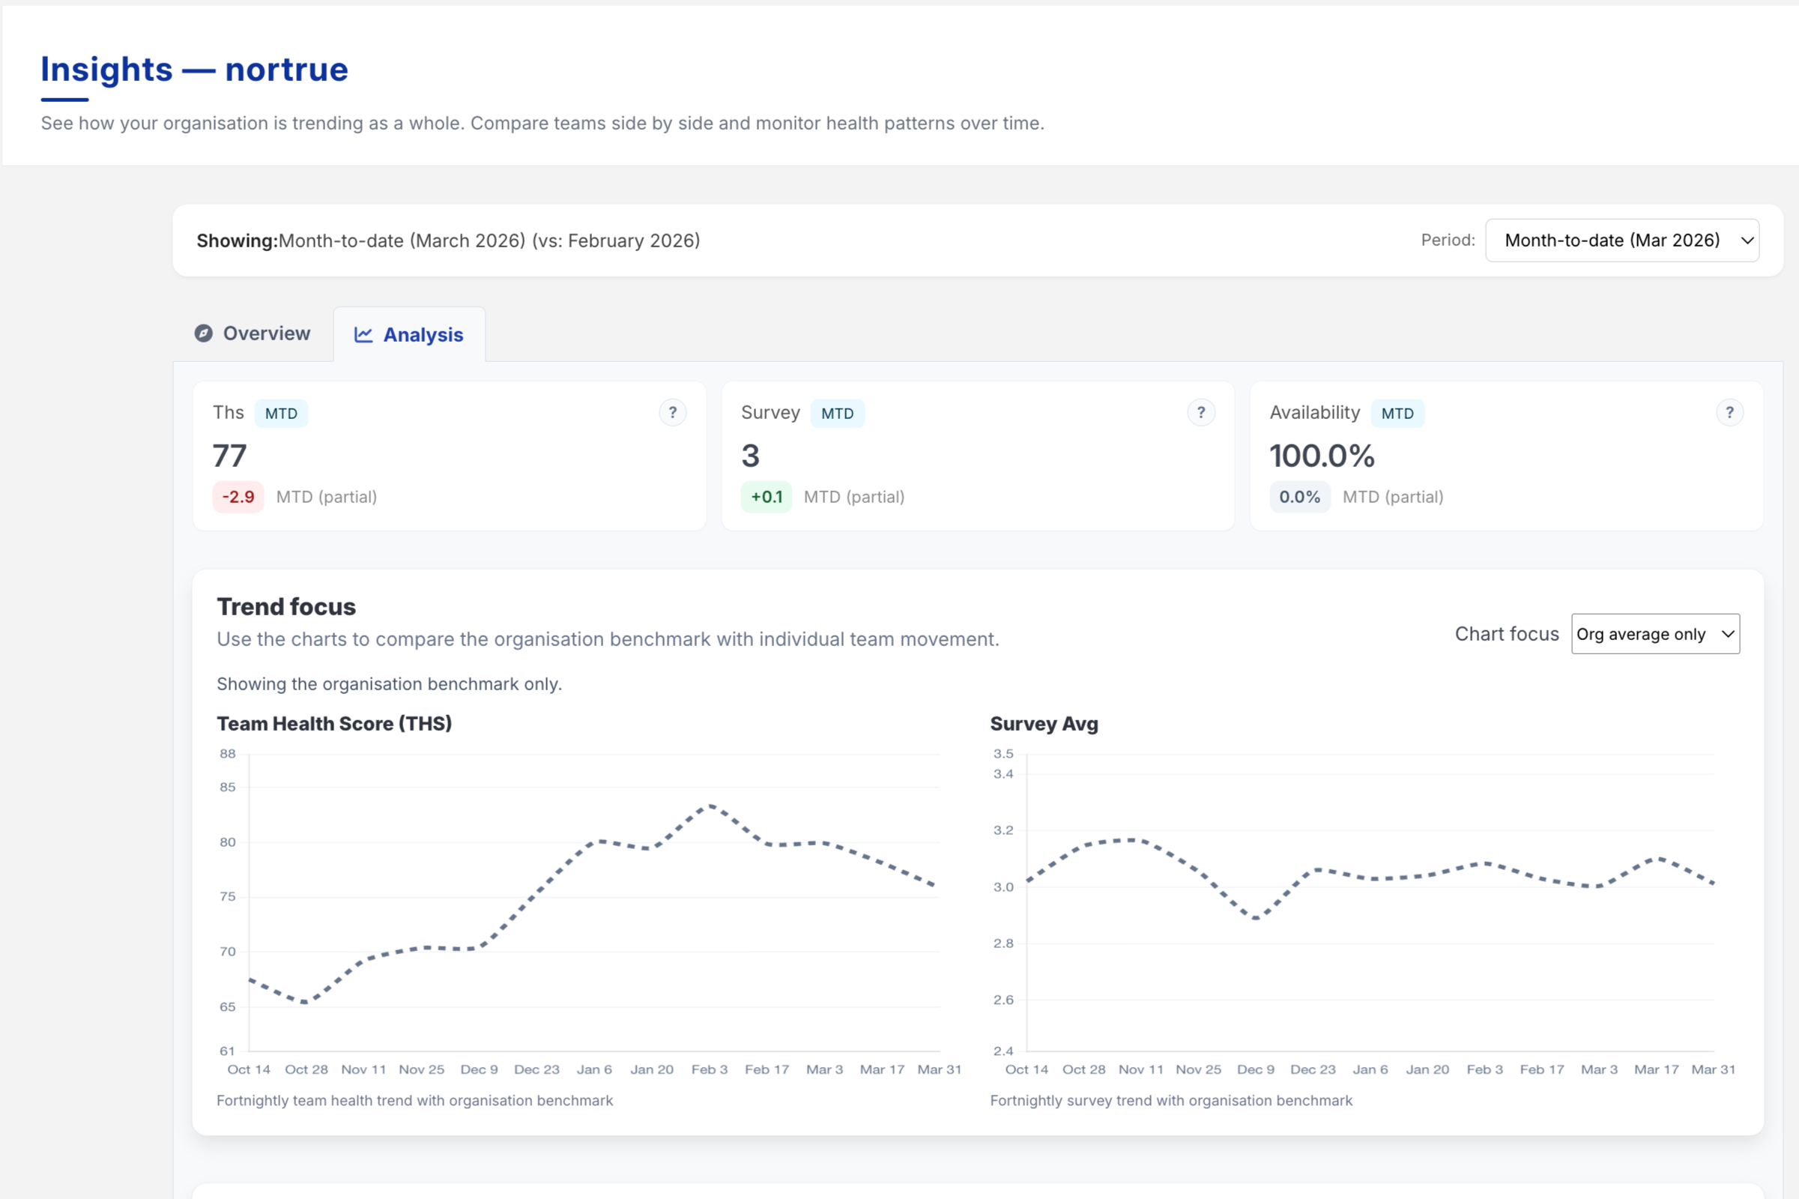The image size is (1799, 1199).
Task: Click the MTD badge on Availability card
Action: (1396, 414)
